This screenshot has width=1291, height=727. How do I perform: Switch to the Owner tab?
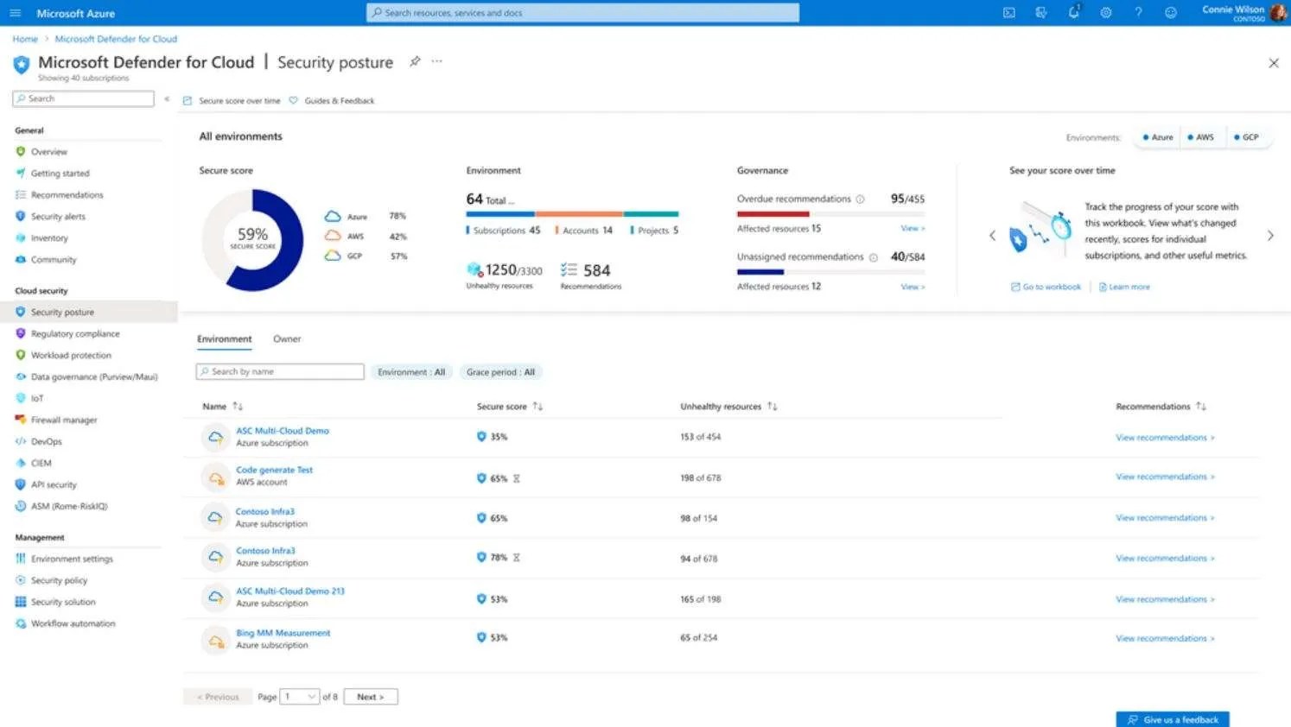point(287,339)
